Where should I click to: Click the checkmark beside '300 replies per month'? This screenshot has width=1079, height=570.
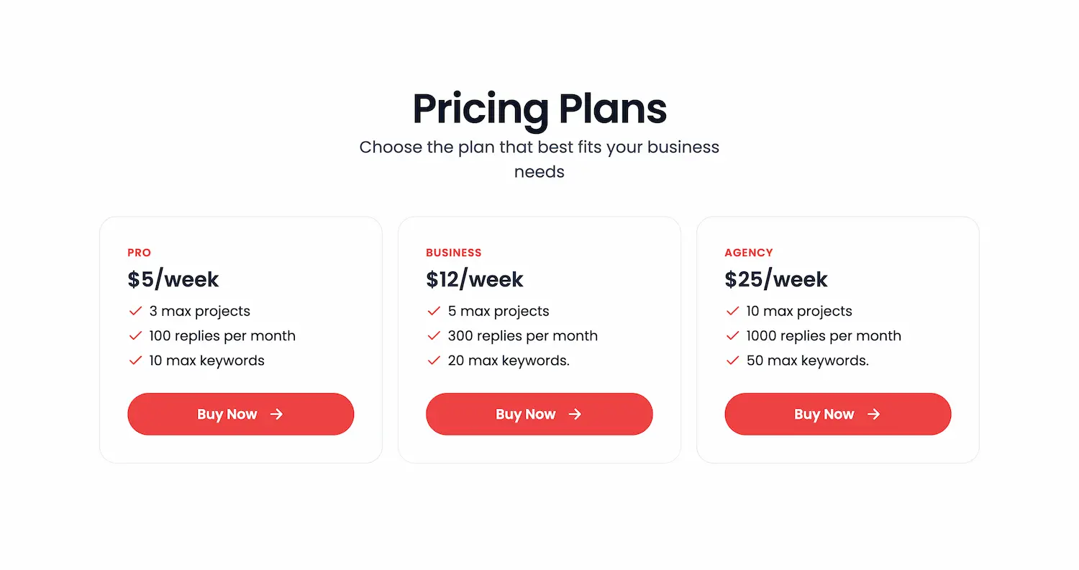pyautogui.click(x=434, y=335)
